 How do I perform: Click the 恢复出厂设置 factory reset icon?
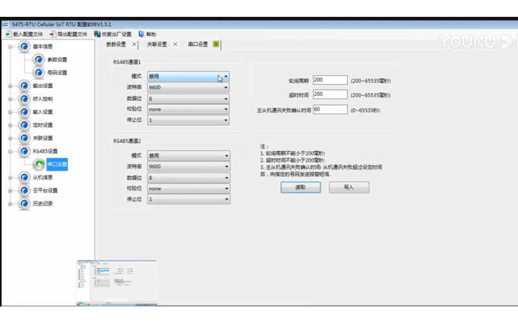[x=97, y=34]
